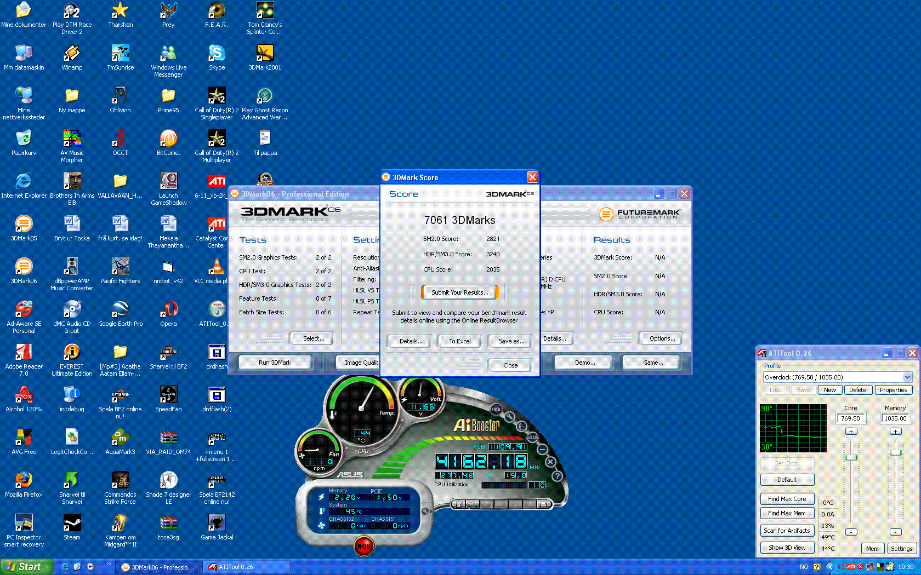Image resolution: width=921 pixels, height=575 pixels.
Task: Click the To Excel button
Action: coord(459,341)
